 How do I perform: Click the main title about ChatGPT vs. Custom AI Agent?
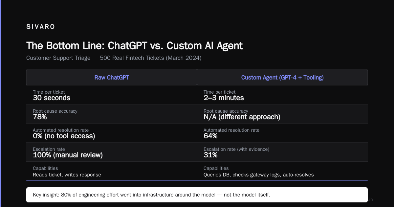pos(134,46)
